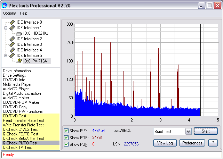Select Q-Check FE/TE Test

point(31,134)
